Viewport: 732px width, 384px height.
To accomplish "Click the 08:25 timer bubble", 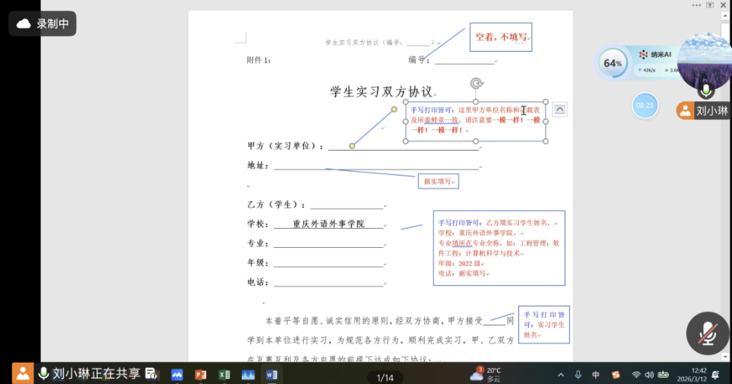I will click(x=645, y=105).
